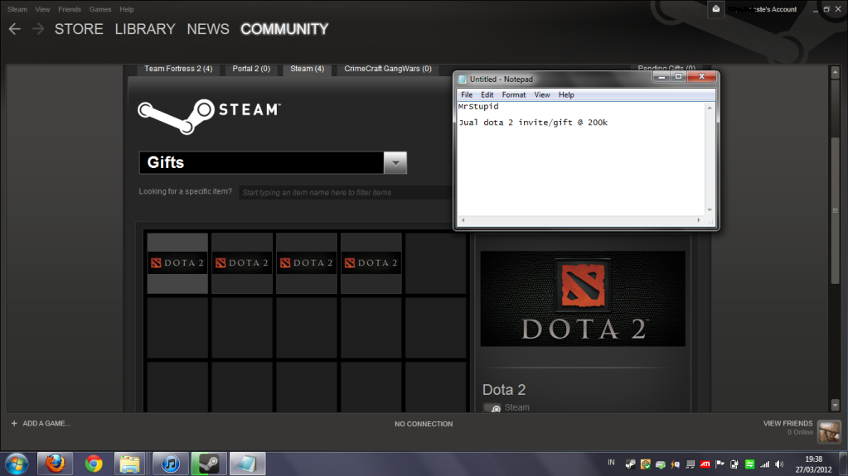Click the plus icon beside Add a Game
This screenshot has width=848, height=476.
[x=14, y=424]
